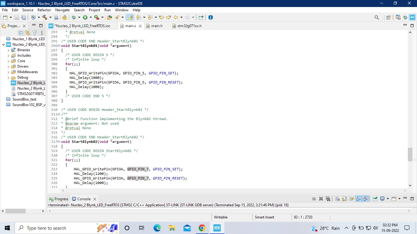
Task: Collapse all projects in Project Explorer
Action: (x=21, y=33)
